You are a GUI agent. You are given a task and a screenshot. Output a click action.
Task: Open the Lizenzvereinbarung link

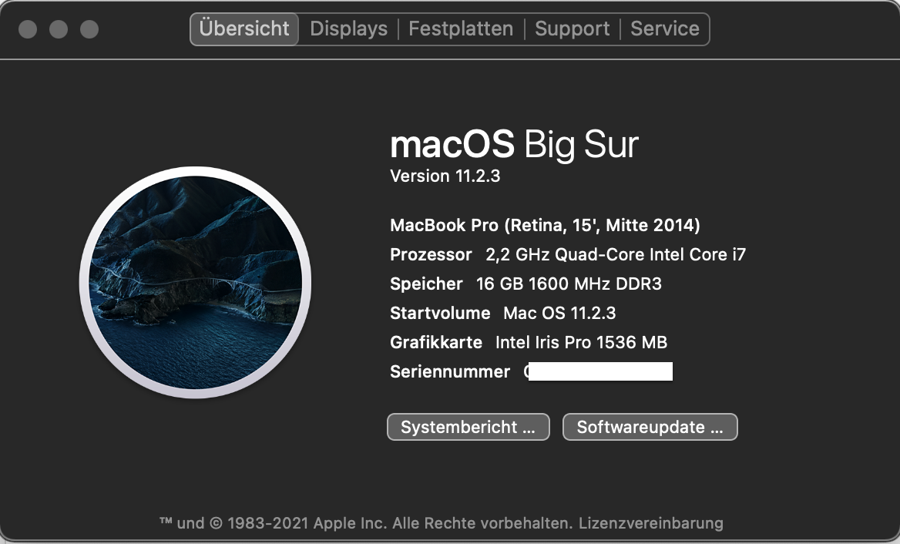tap(651, 523)
